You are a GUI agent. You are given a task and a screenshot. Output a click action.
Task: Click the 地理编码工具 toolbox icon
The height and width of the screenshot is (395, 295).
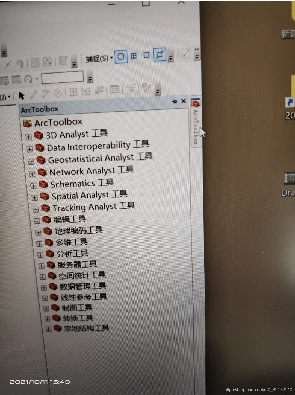point(48,231)
